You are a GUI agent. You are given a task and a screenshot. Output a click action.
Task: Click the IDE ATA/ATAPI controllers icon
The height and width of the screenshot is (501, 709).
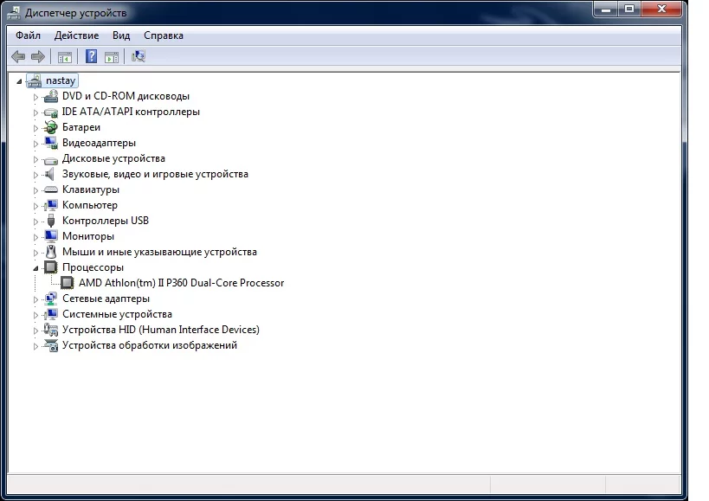coord(50,112)
